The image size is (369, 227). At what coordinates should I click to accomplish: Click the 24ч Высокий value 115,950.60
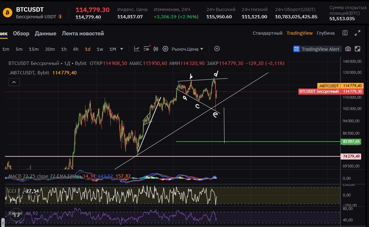[219, 17]
